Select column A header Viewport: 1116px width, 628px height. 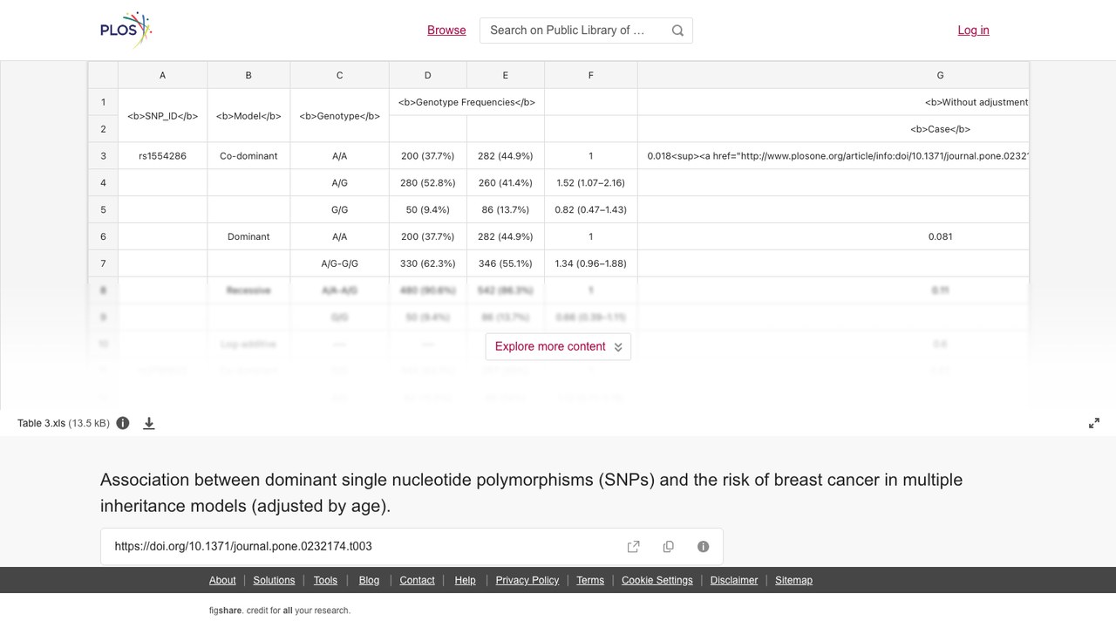163,75
